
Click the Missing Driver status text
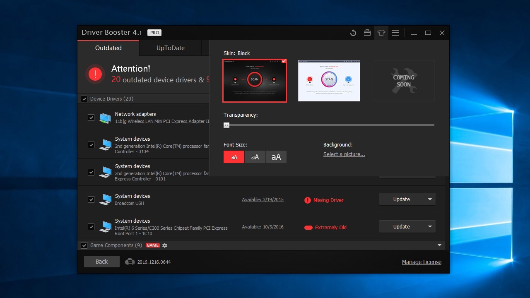(x=328, y=200)
